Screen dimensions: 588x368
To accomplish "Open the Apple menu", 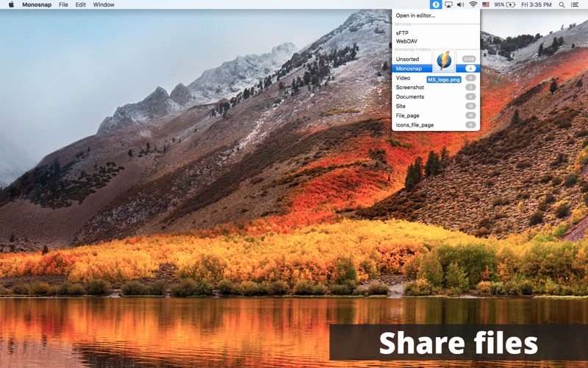I will coord(11,4).
